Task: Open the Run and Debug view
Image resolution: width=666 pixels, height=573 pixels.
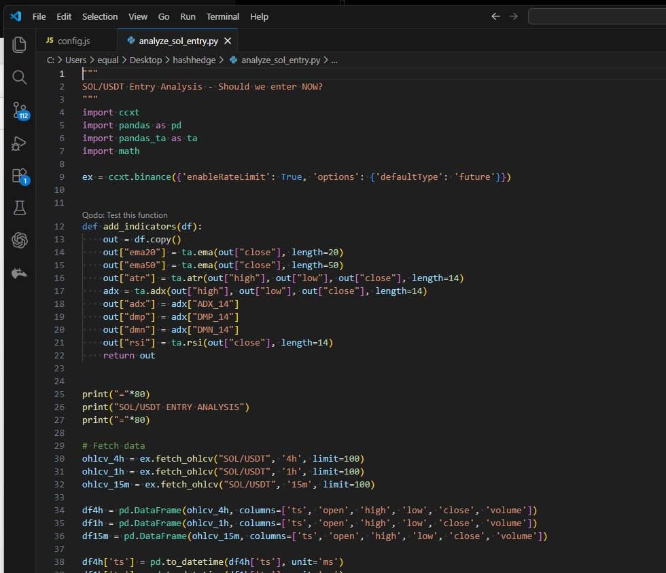Action: (19, 143)
